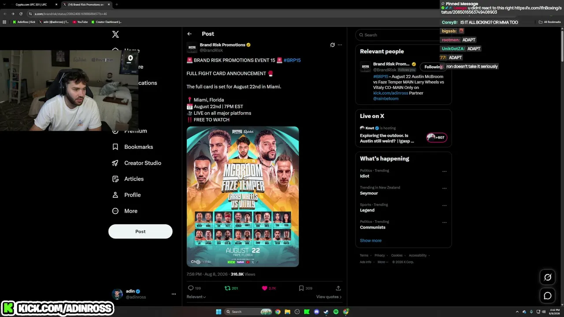
Task: Open Profile from the sidebar
Action: 127,195
